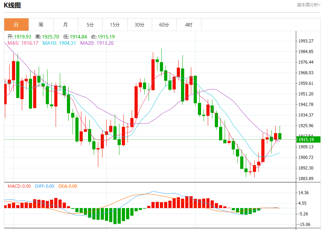Click the last green candlestick on the chart
324x230 pixels.
coord(280,136)
